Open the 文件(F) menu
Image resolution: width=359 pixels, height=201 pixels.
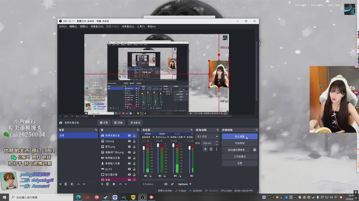[x=62, y=27]
